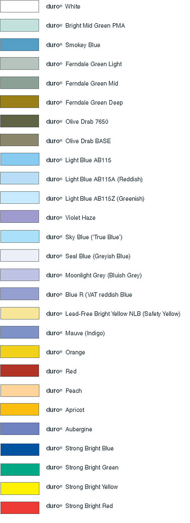This screenshot has height=523, width=190.
Task: Select the Strong Bright Blue swatch
Action: tap(19, 450)
